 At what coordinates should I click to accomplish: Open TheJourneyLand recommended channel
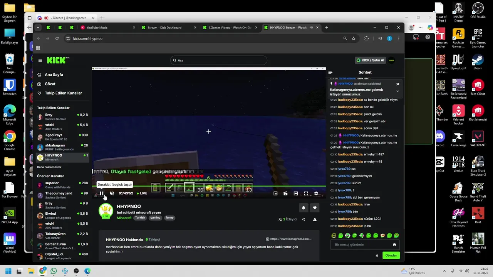[62, 195]
